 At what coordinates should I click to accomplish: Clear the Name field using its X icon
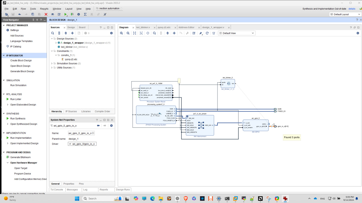coord(93,133)
